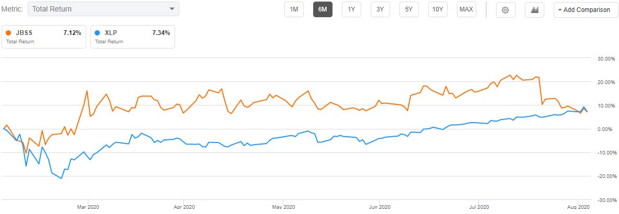Show the 5Y time range
619x214 pixels.
pyautogui.click(x=409, y=10)
